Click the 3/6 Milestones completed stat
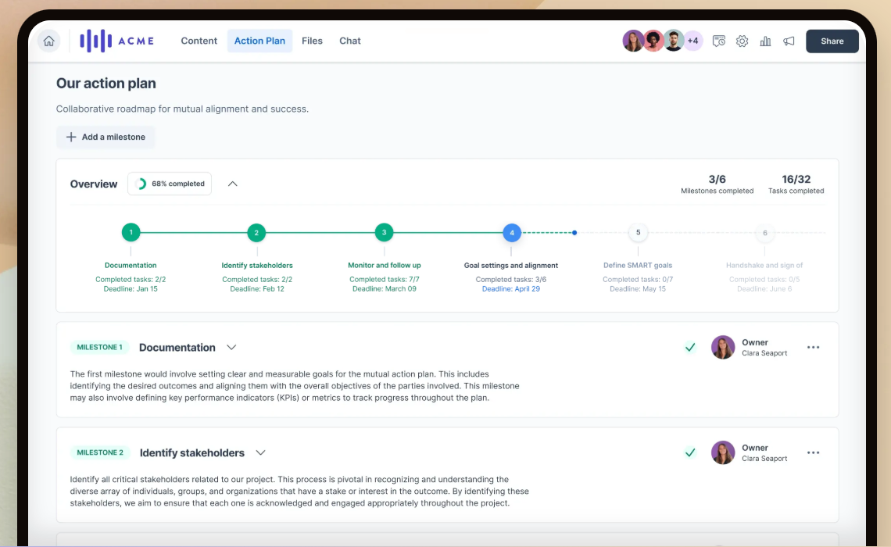Viewport: 891px width, 547px height. coord(717,184)
